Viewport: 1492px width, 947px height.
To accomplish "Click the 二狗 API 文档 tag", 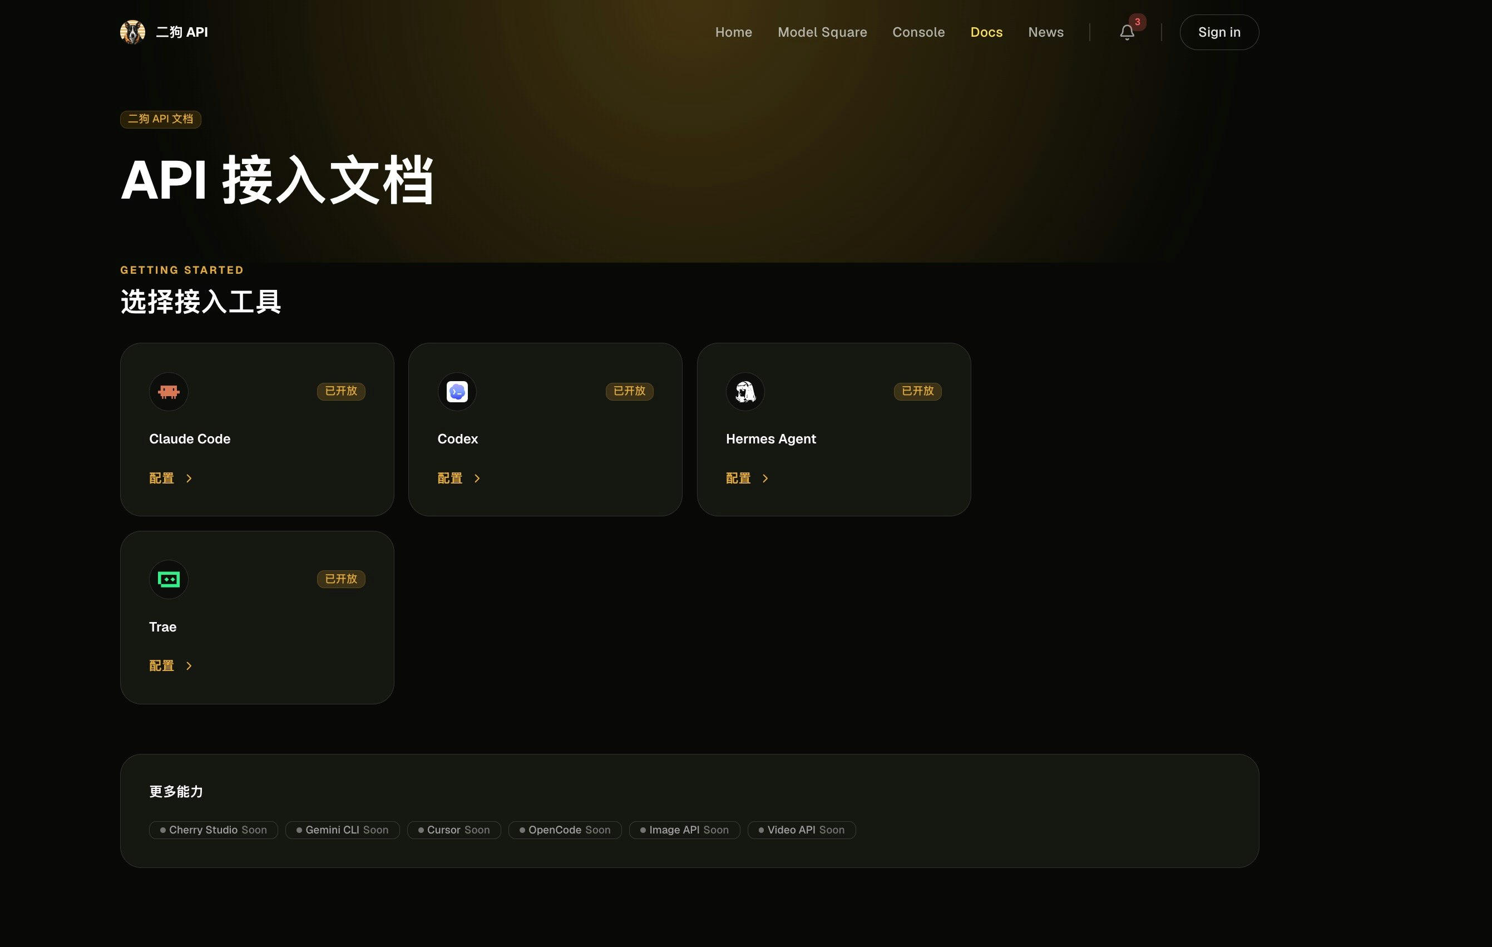I will [160, 119].
